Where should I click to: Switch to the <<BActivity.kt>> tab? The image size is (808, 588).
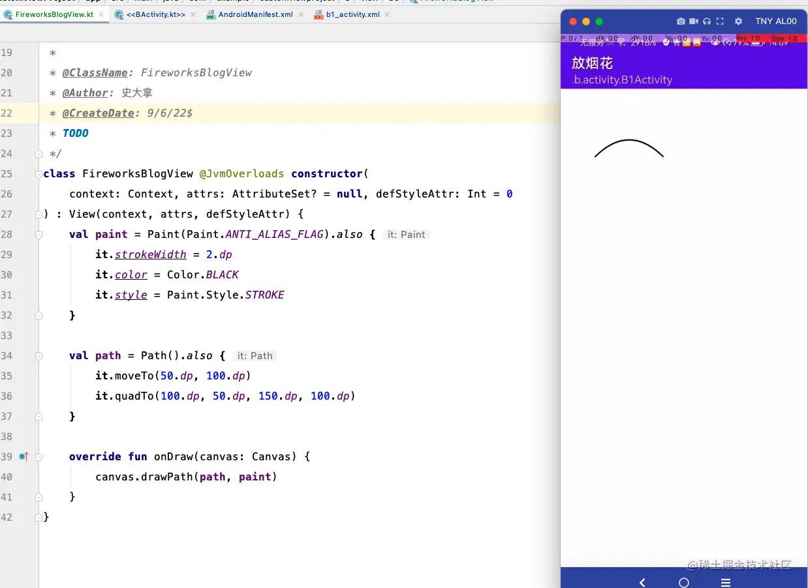click(155, 14)
